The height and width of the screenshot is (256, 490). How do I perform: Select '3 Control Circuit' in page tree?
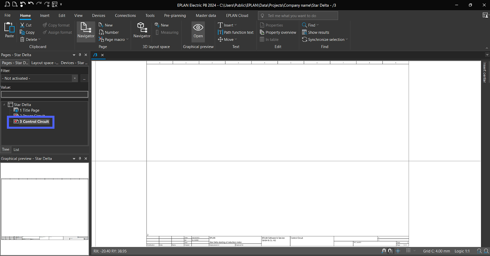(x=31, y=121)
